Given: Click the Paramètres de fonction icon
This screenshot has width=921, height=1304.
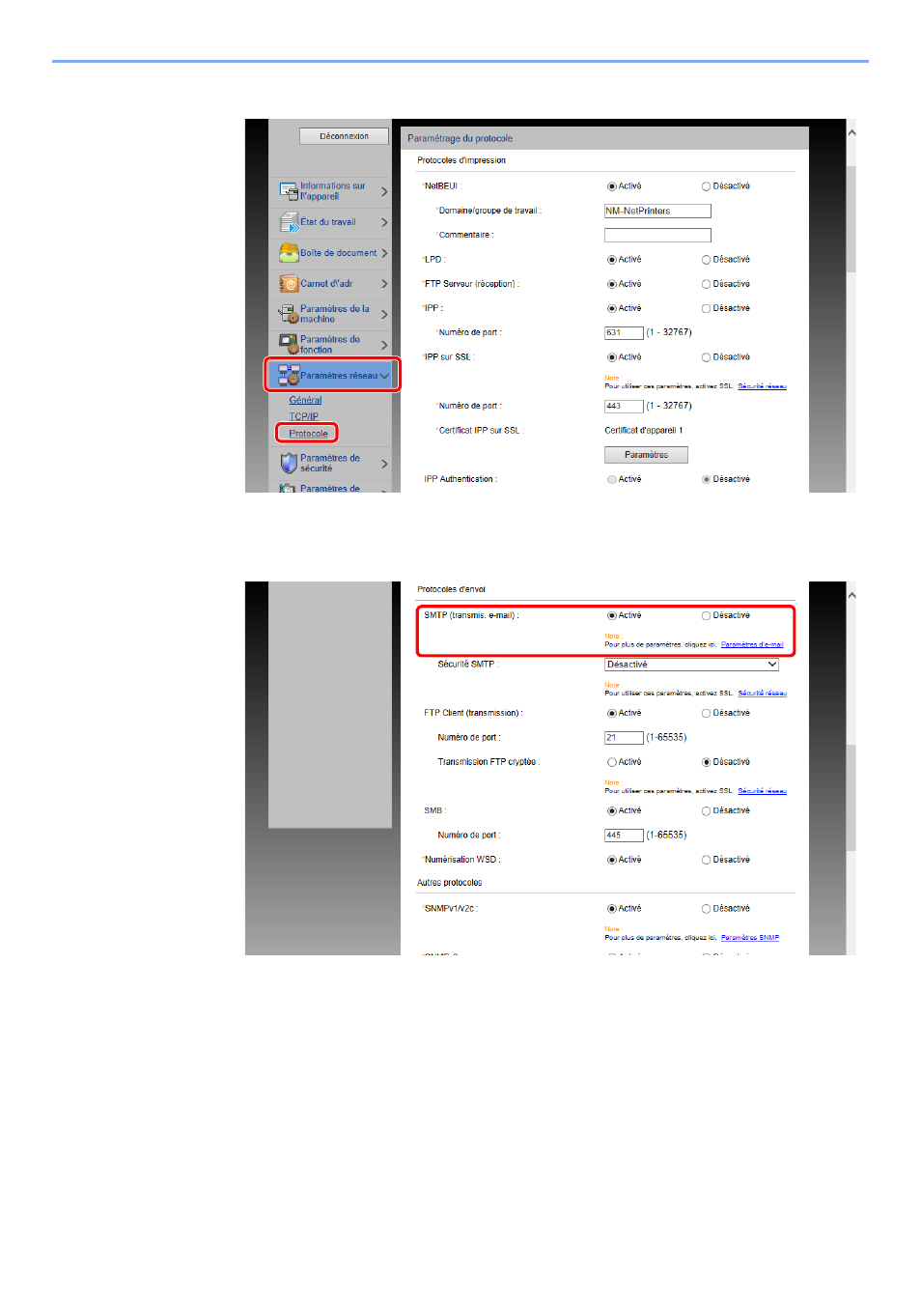Looking at the screenshot, I should tap(289, 345).
